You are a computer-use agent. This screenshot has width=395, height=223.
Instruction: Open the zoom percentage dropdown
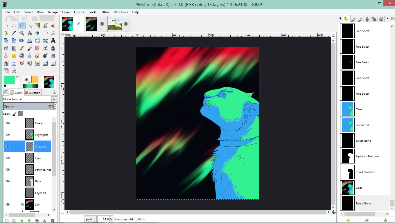coord(112,219)
